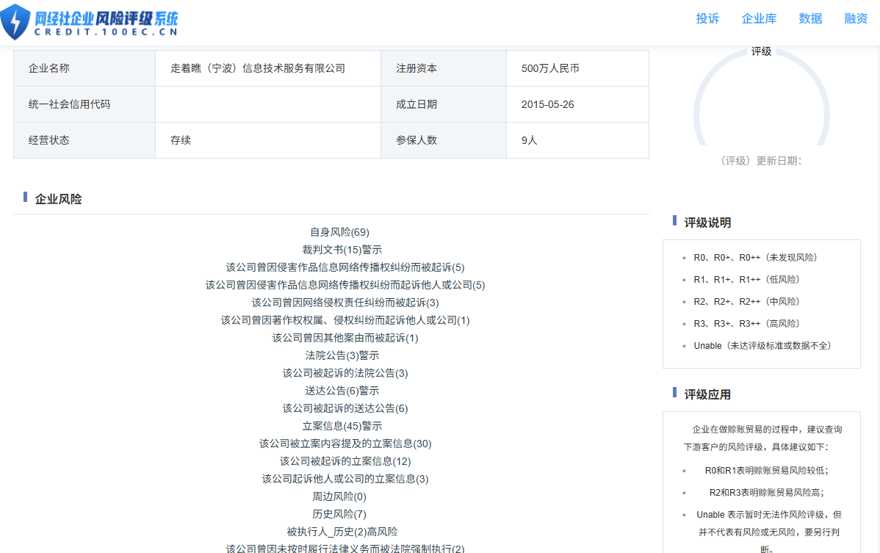The image size is (880, 553).
Task: Click the R0和R1表明赊账贸易风险较低 bullet
Action: [767, 471]
